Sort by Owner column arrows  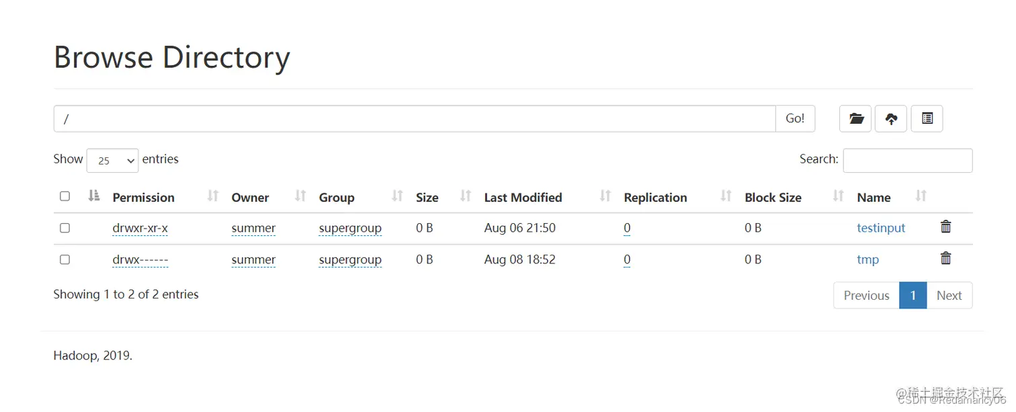click(300, 196)
